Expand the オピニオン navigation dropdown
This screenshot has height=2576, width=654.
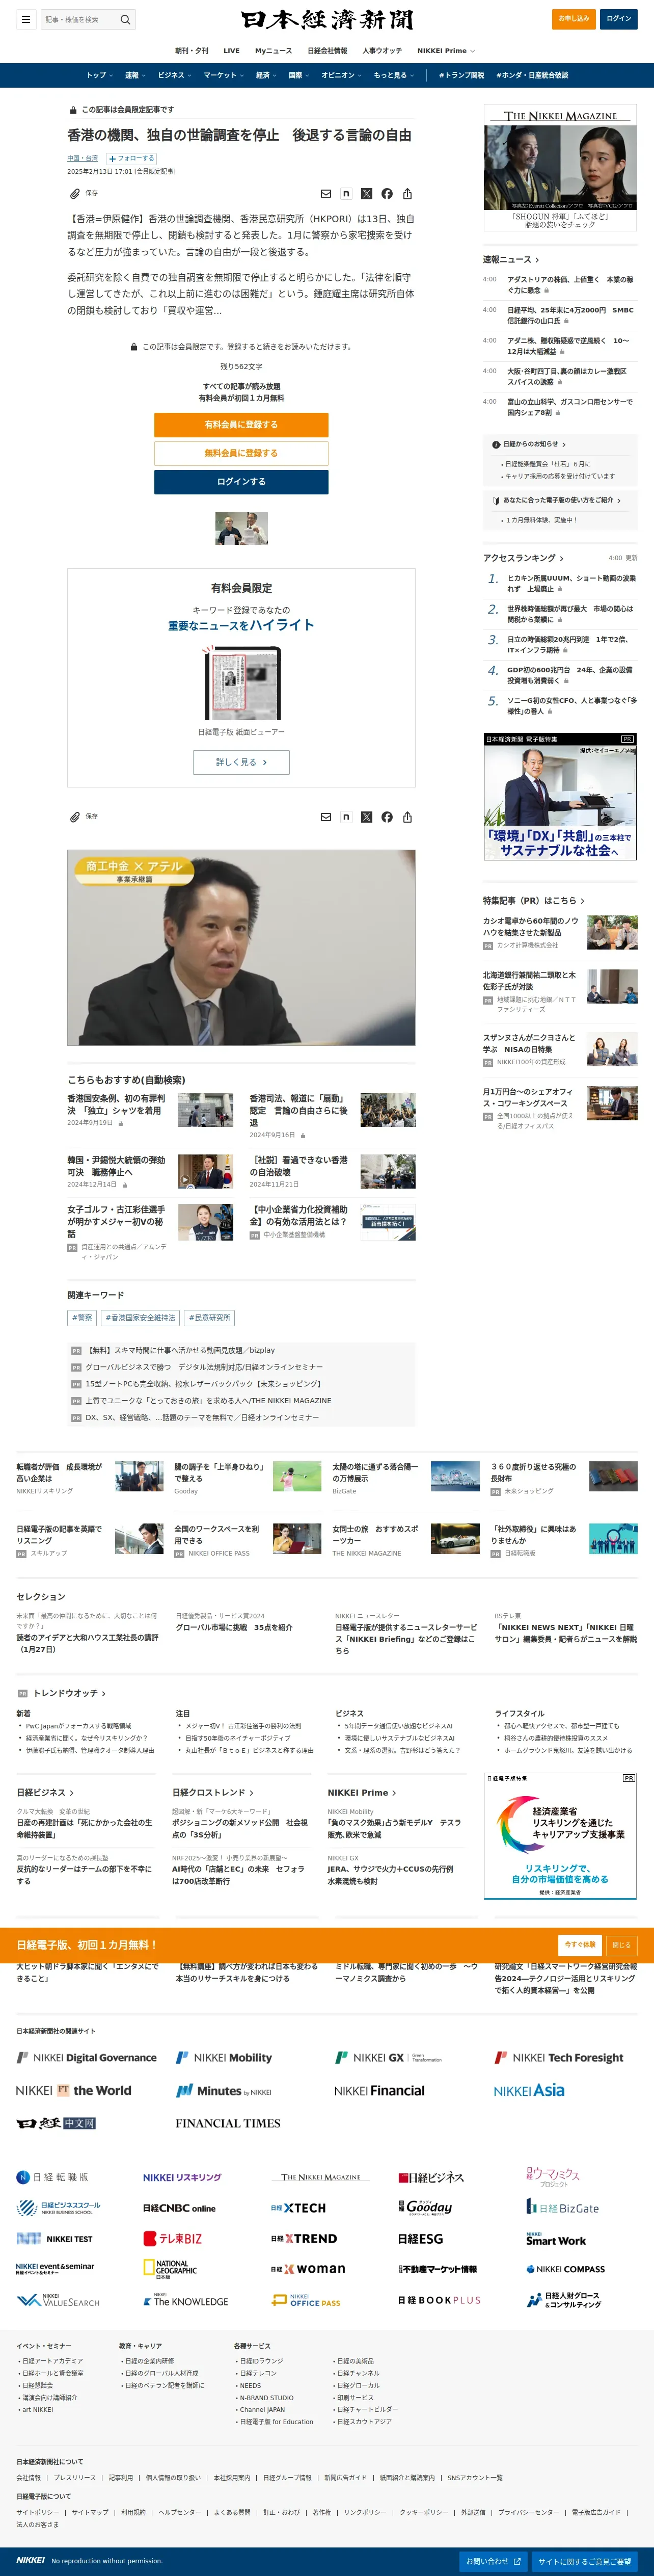pos(341,75)
